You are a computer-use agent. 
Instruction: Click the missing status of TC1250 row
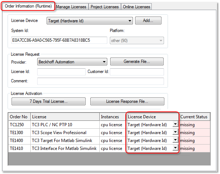click(x=195, y=125)
